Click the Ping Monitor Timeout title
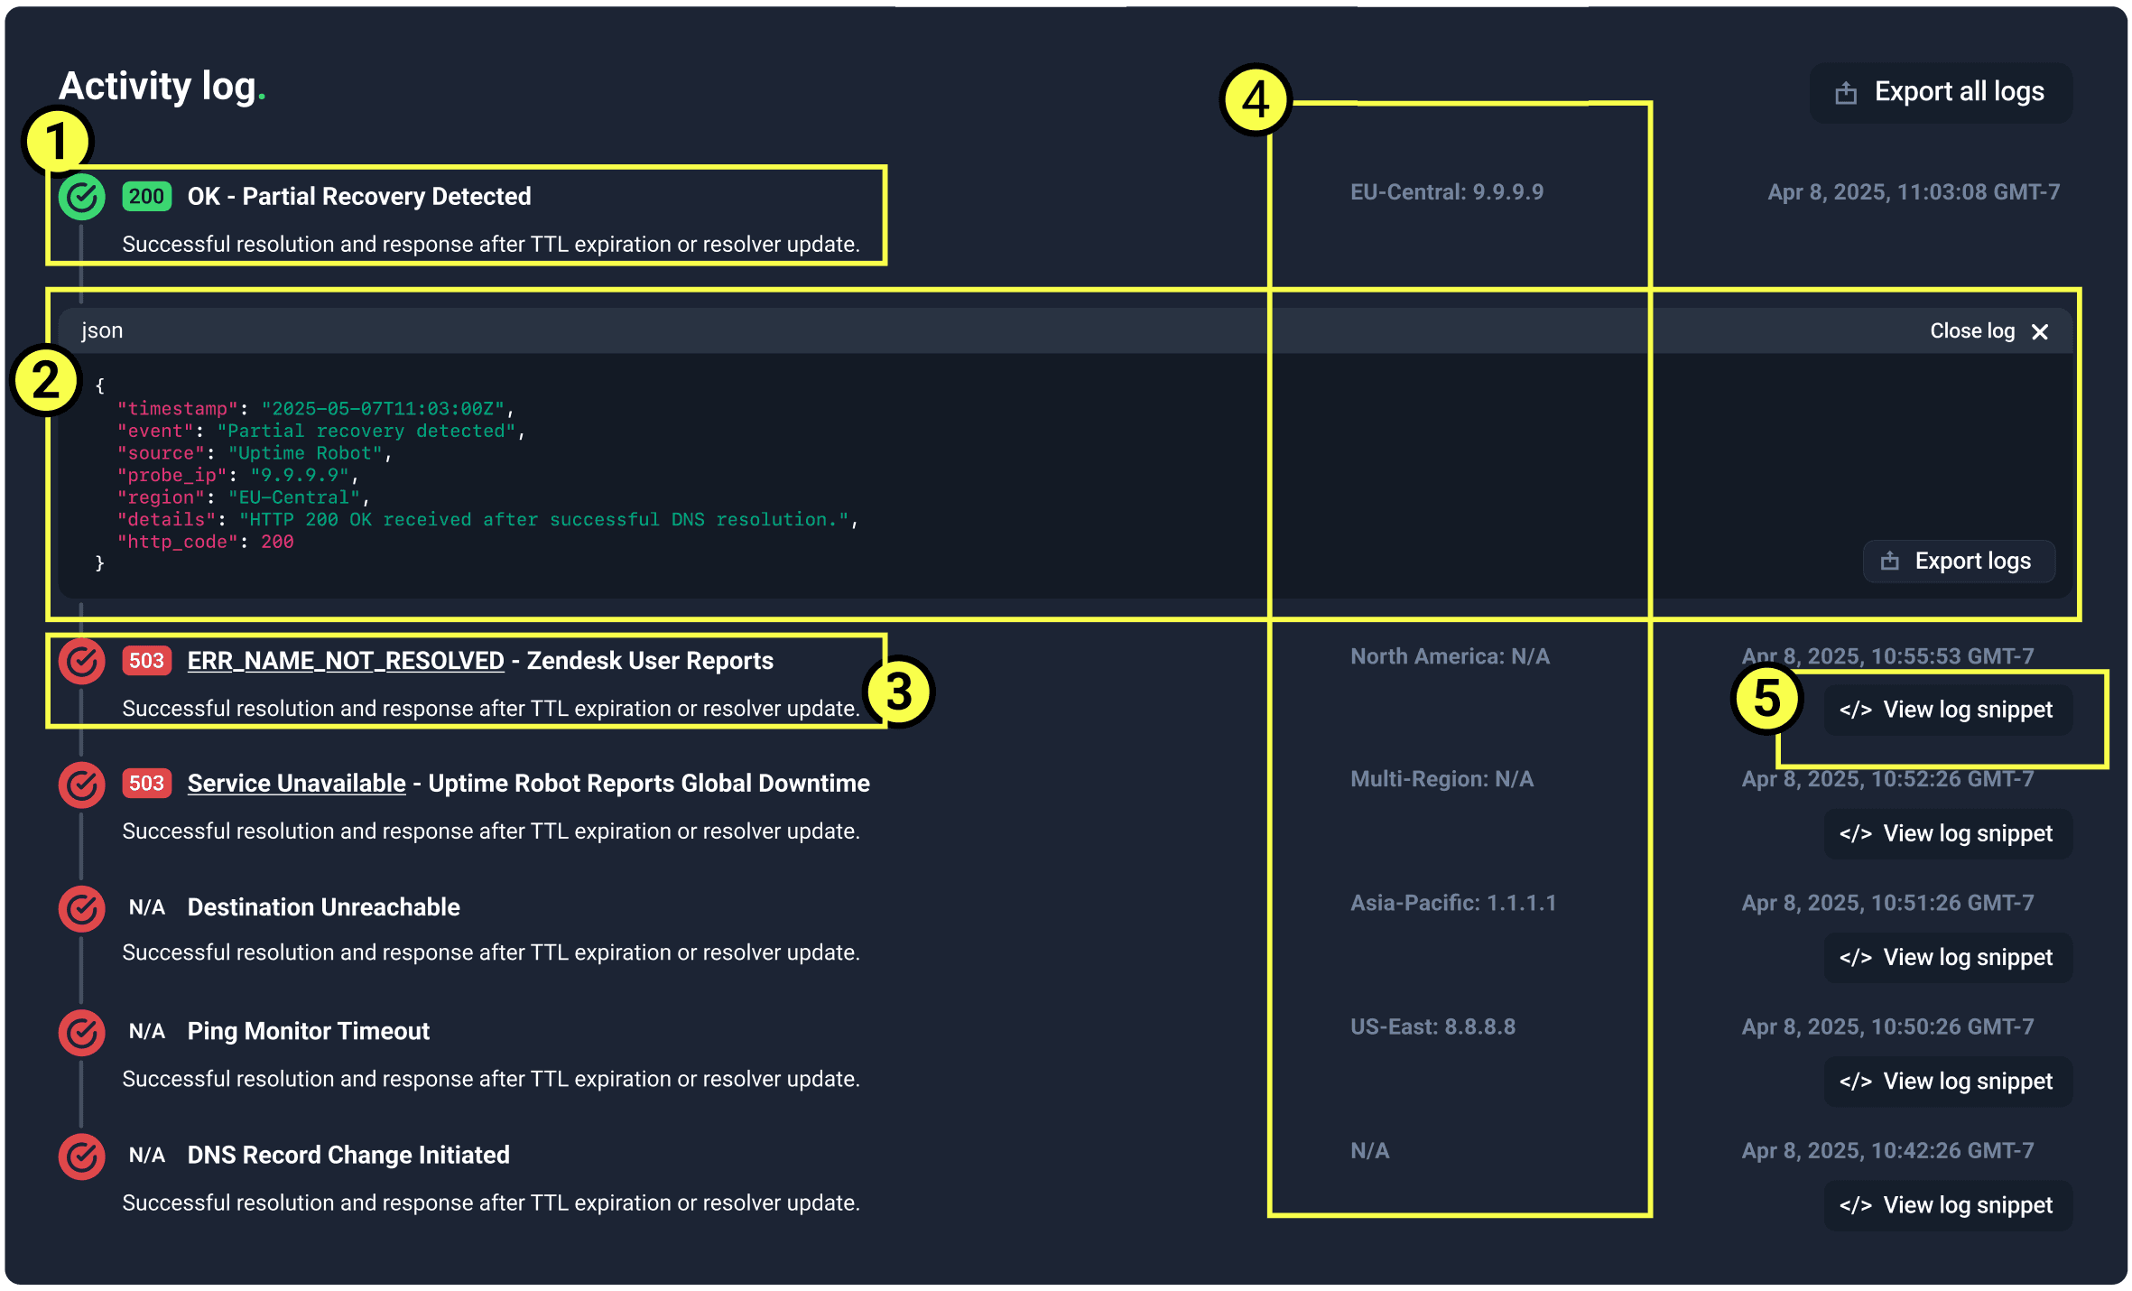This screenshot has width=2132, height=1291. (308, 1031)
